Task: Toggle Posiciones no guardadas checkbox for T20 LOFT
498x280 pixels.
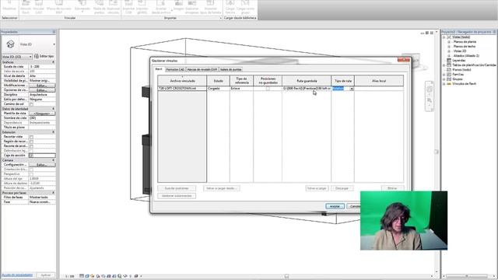Action: (x=268, y=89)
